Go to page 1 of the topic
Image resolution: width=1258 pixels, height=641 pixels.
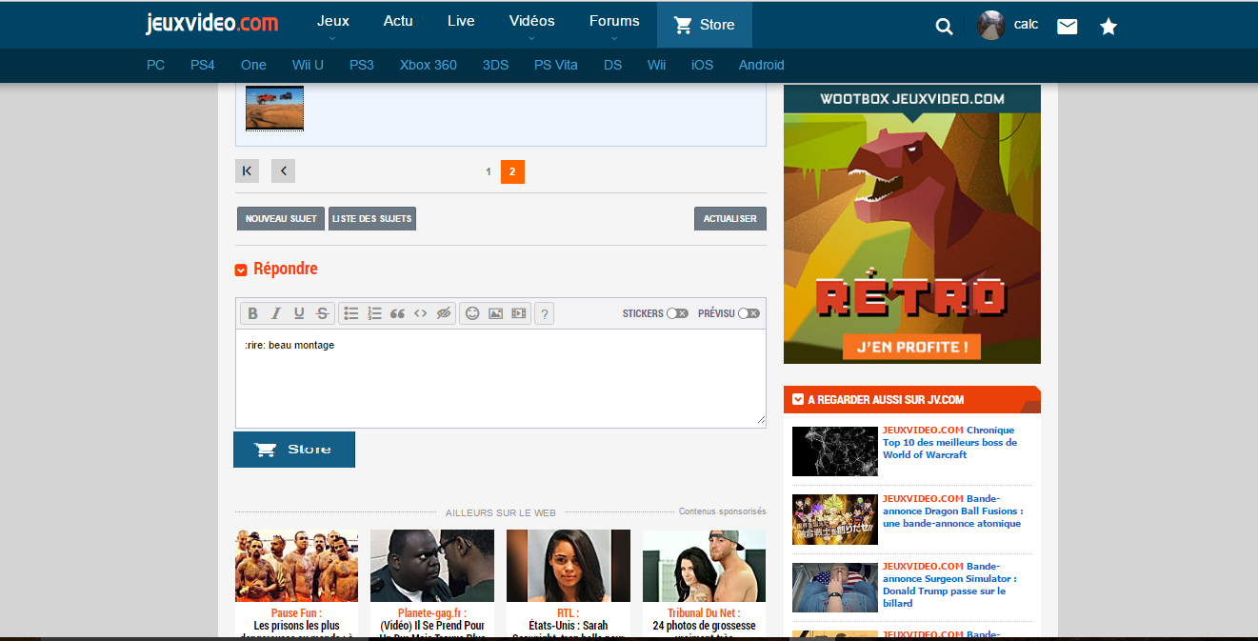click(x=489, y=171)
